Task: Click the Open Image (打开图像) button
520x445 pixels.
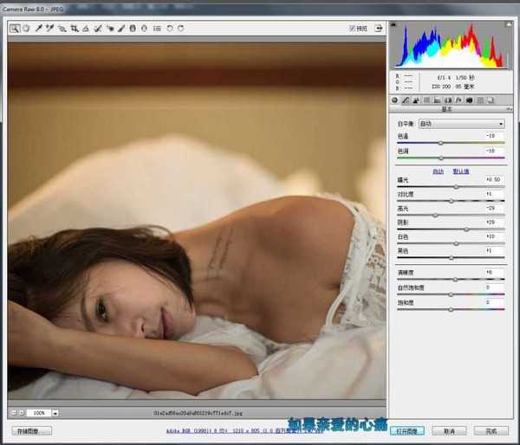Action: pos(406,430)
